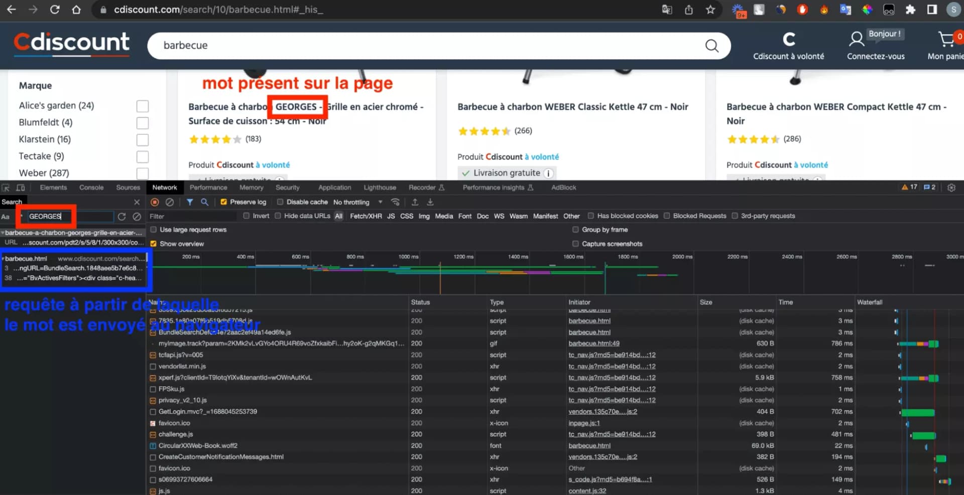Screen dimensions: 964x495
Task: Clear the network log
Action: 170,202
